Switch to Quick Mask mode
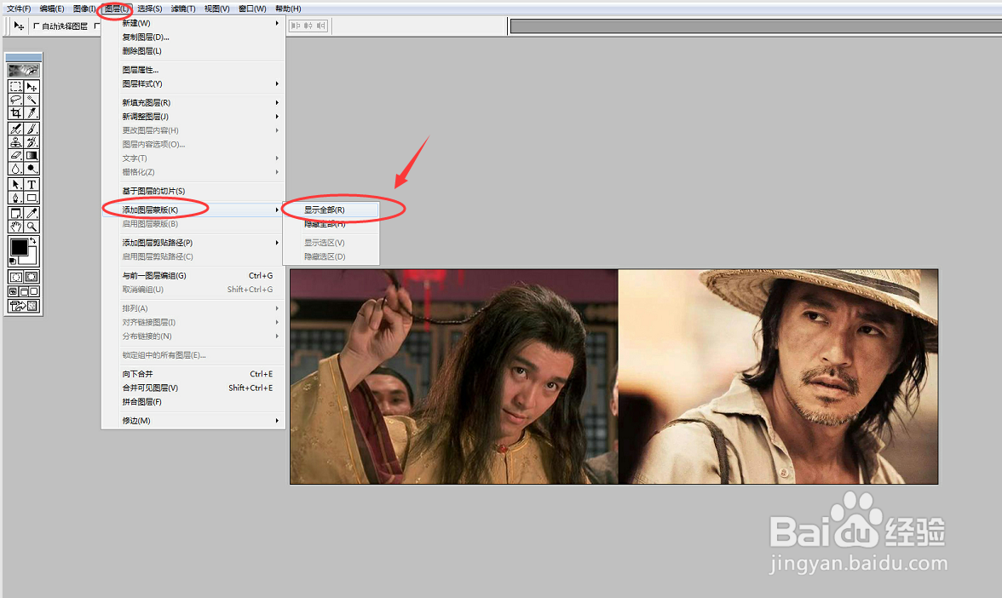The width and height of the screenshot is (1002, 598). coord(32,277)
